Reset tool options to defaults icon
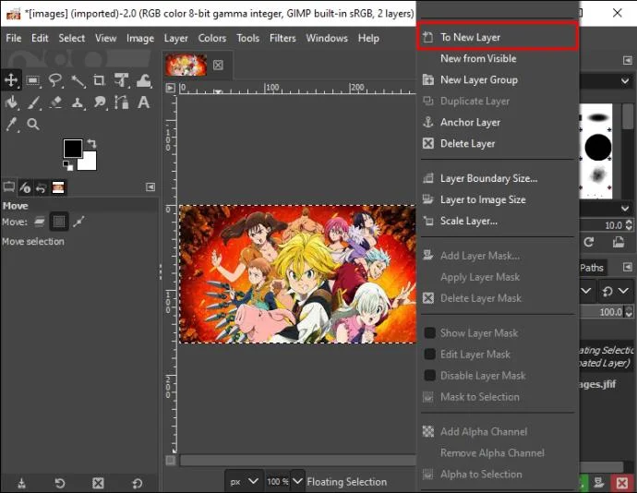637x493 pixels. coord(137,483)
